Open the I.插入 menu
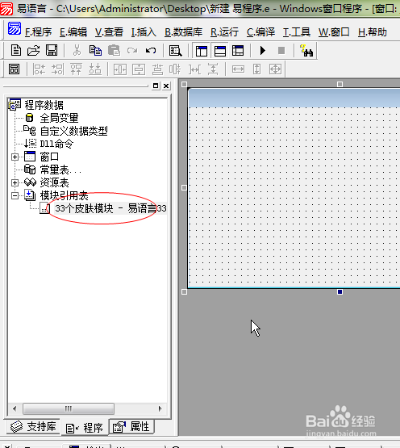 point(144,32)
